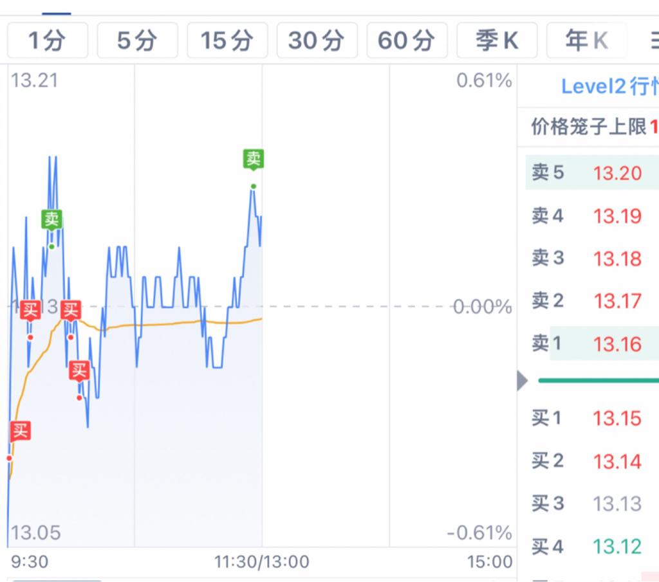Open the Level2 行情 link
The height and width of the screenshot is (582, 659).
pos(610,87)
